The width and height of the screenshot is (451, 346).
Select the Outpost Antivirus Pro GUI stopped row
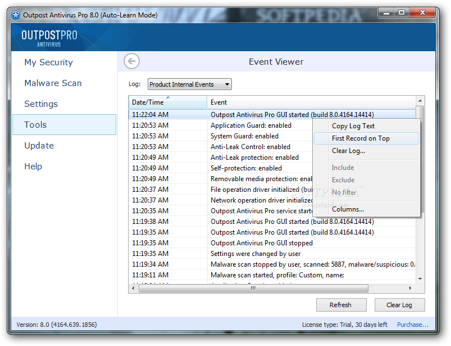[272, 243]
